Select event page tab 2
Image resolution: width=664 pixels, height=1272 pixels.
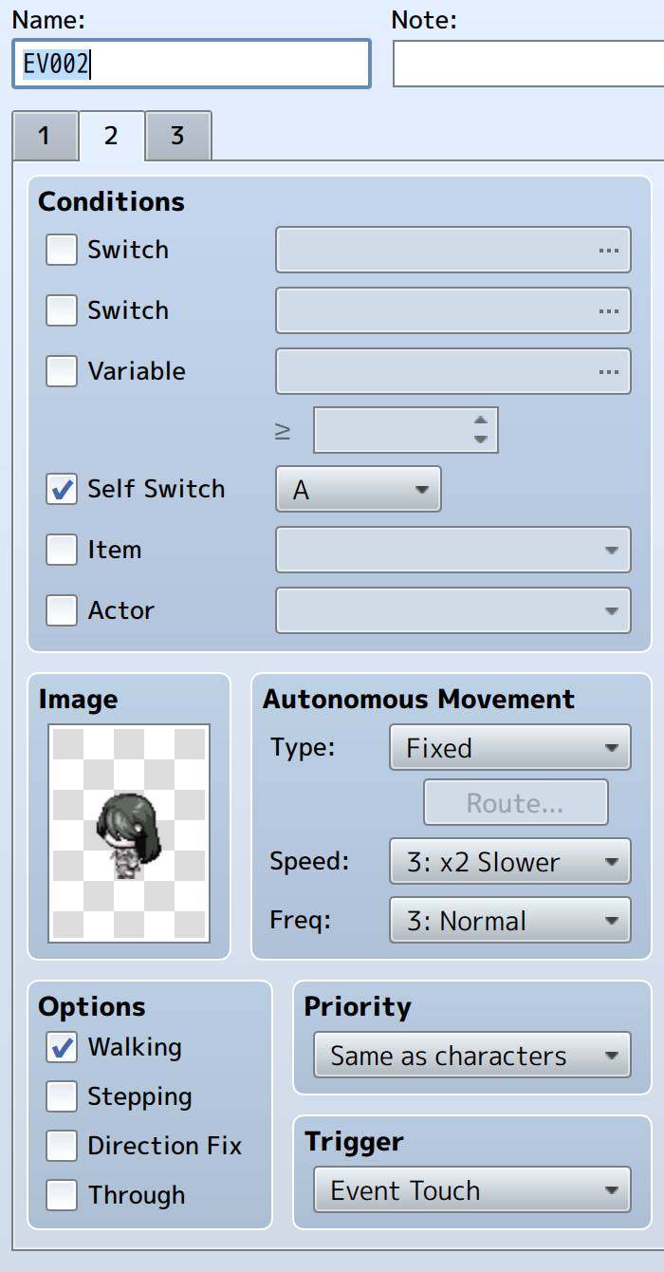(111, 136)
